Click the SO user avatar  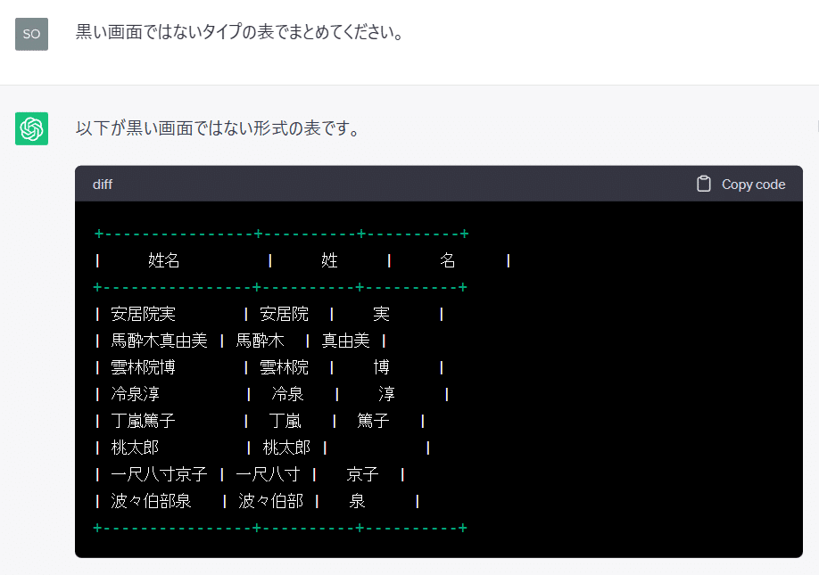31,34
